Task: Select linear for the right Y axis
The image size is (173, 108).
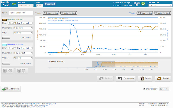Action: [139, 13]
